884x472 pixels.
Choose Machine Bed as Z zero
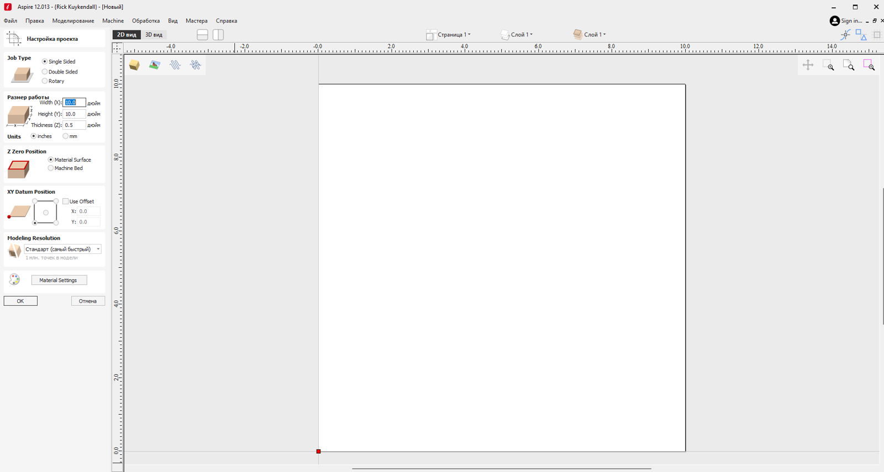pos(51,168)
